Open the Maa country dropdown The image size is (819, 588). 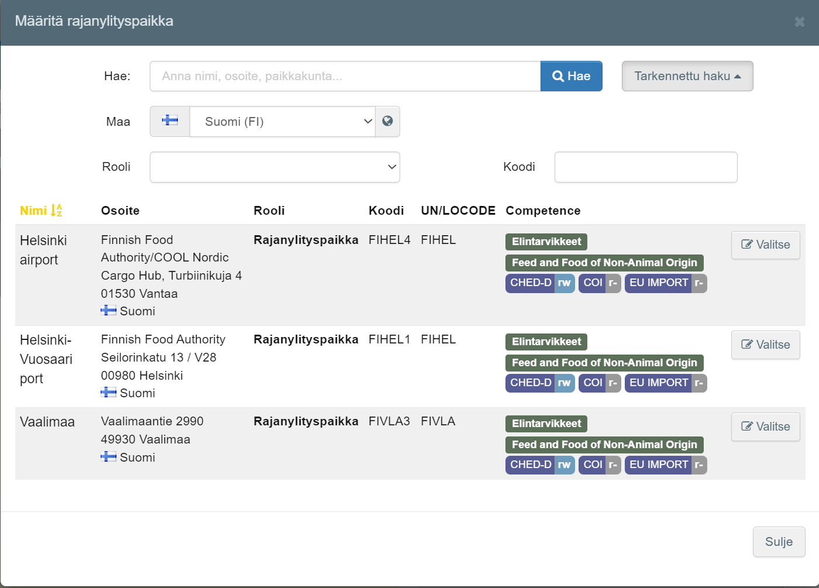click(282, 122)
